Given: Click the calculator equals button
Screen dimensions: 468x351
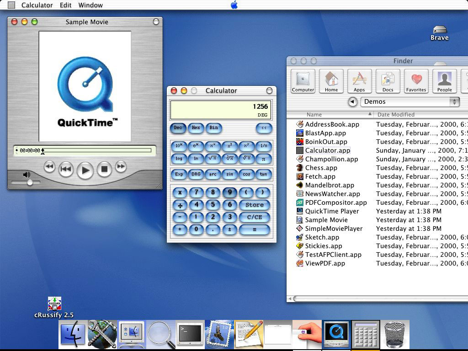Looking at the screenshot, I should pyautogui.click(x=255, y=229).
